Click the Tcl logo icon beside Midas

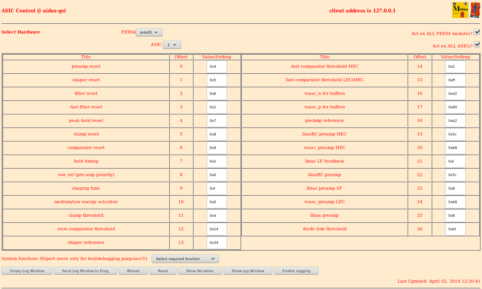click(475, 10)
